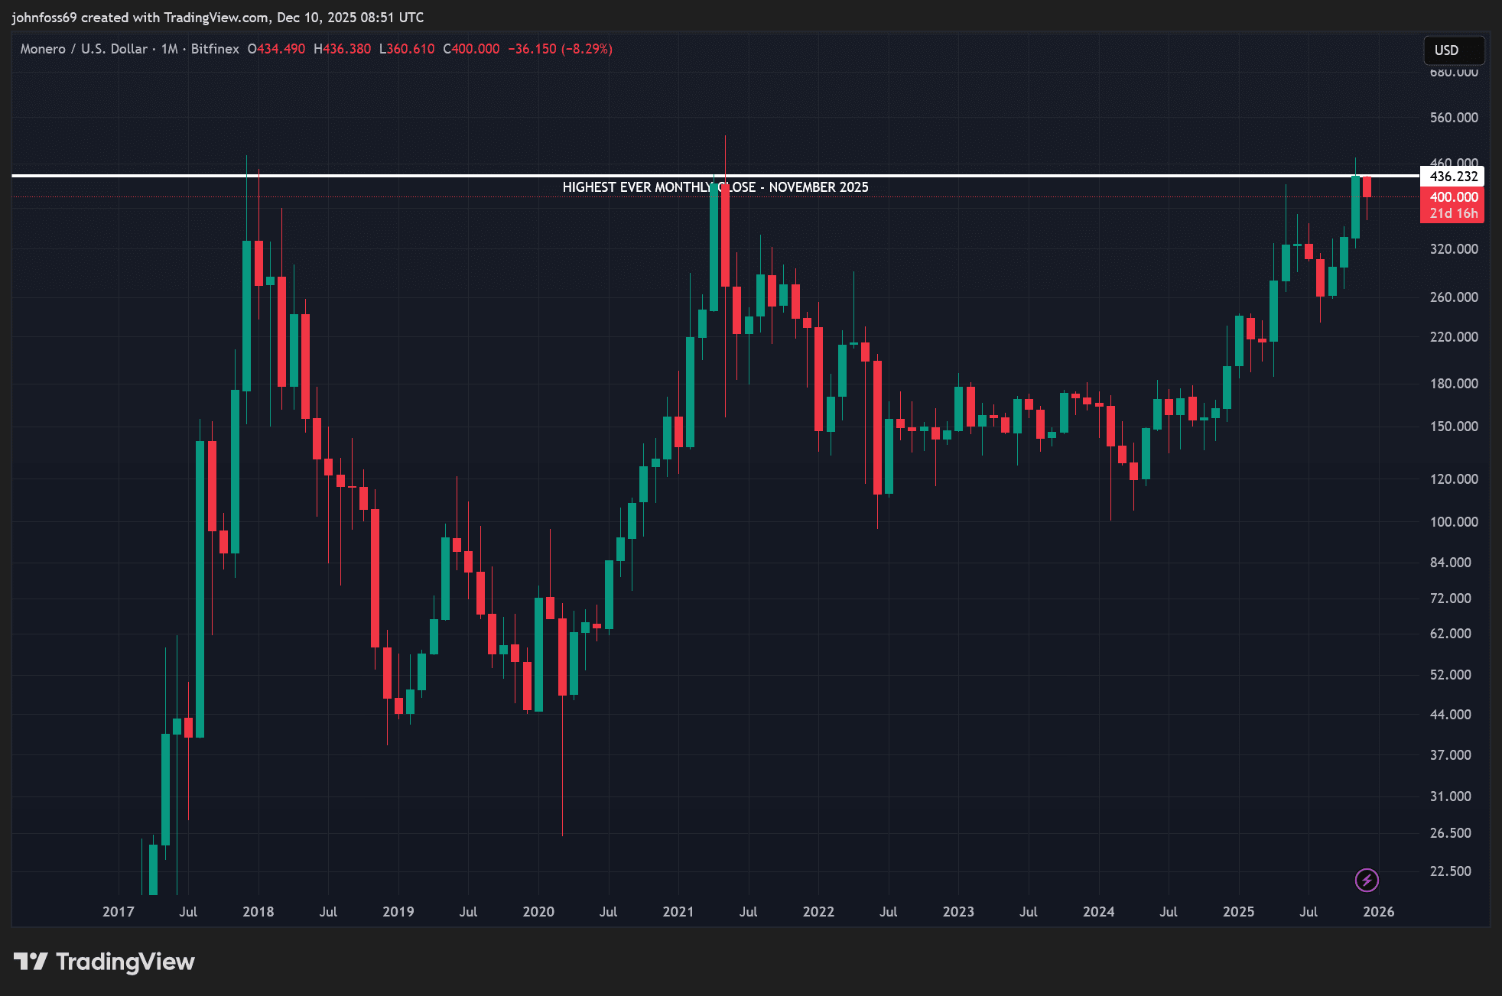This screenshot has width=1502, height=996.
Task: Click the latest red December 2025 candle
Action: click(x=1367, y=187)
